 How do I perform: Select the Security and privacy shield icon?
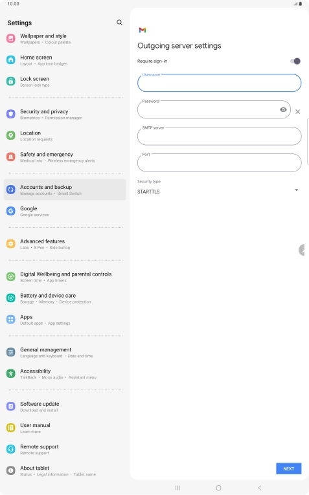(11, 114)
